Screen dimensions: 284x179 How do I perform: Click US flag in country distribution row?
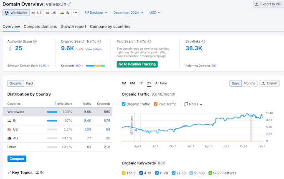click(9, 130)
